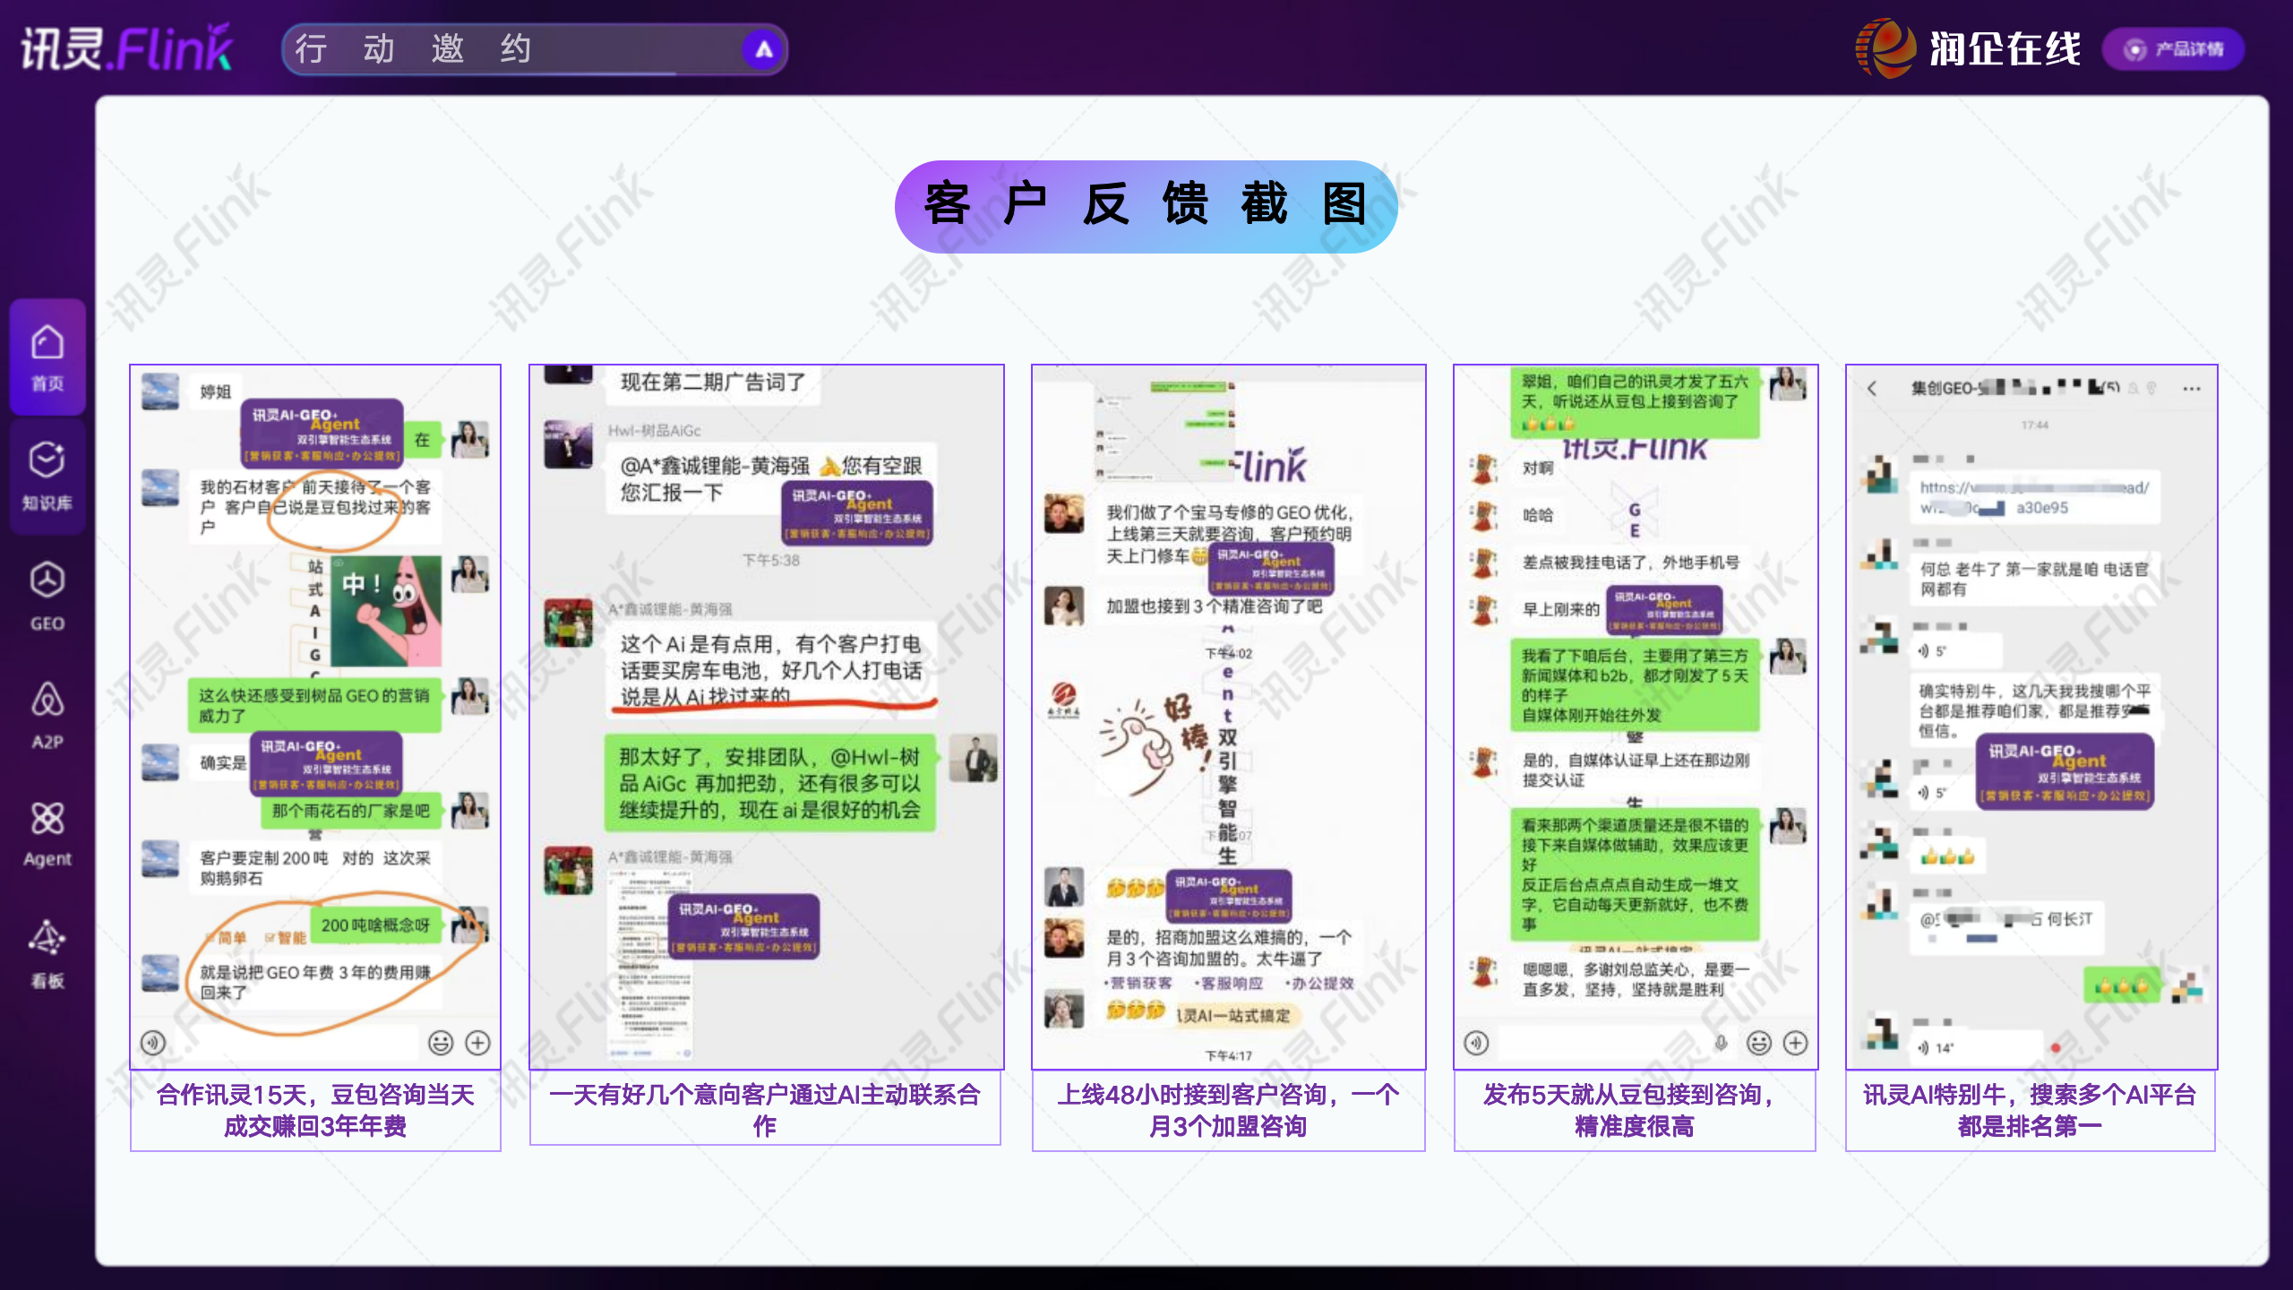Click the 下午5:38 timestamp

click(x=771, y=560)
